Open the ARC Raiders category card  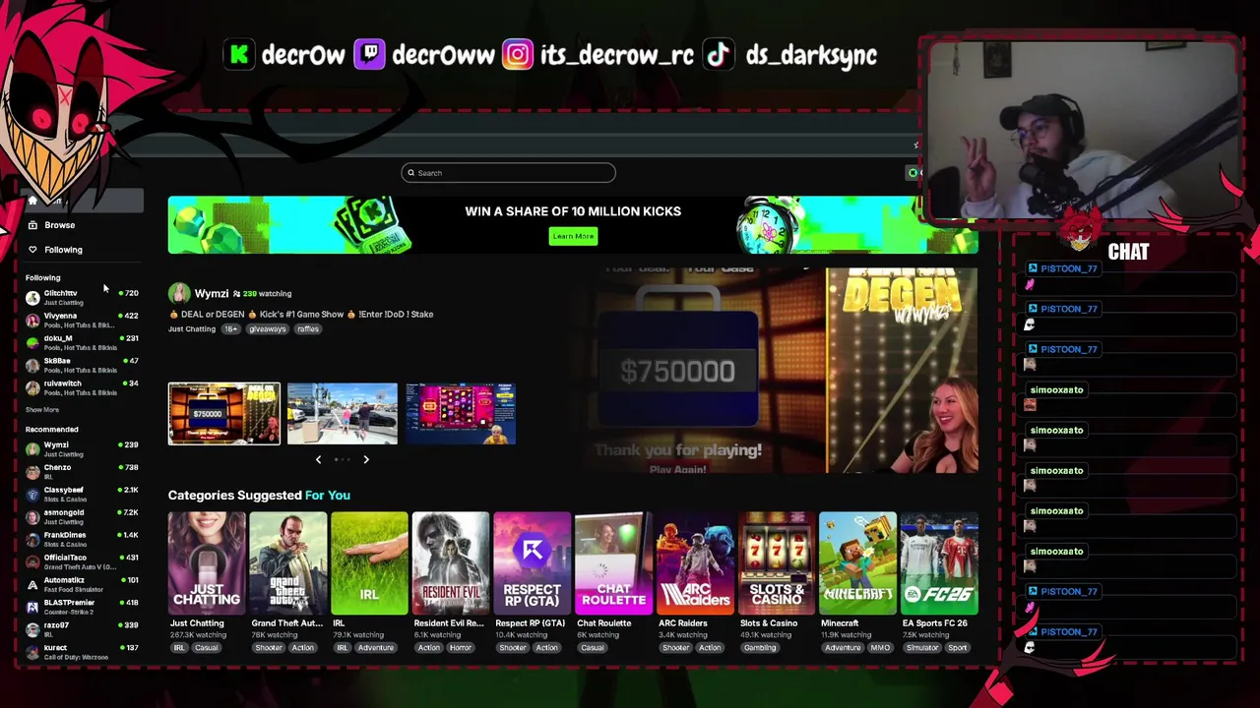click(x=695, y=563)
